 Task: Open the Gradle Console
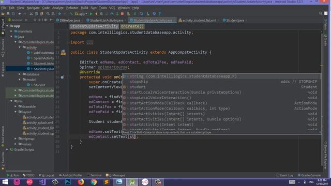(309, 176)
